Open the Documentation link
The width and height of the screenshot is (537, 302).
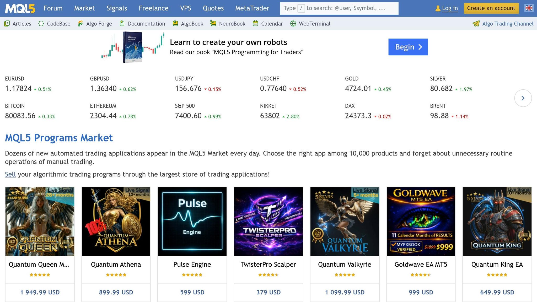click(147, 24)
